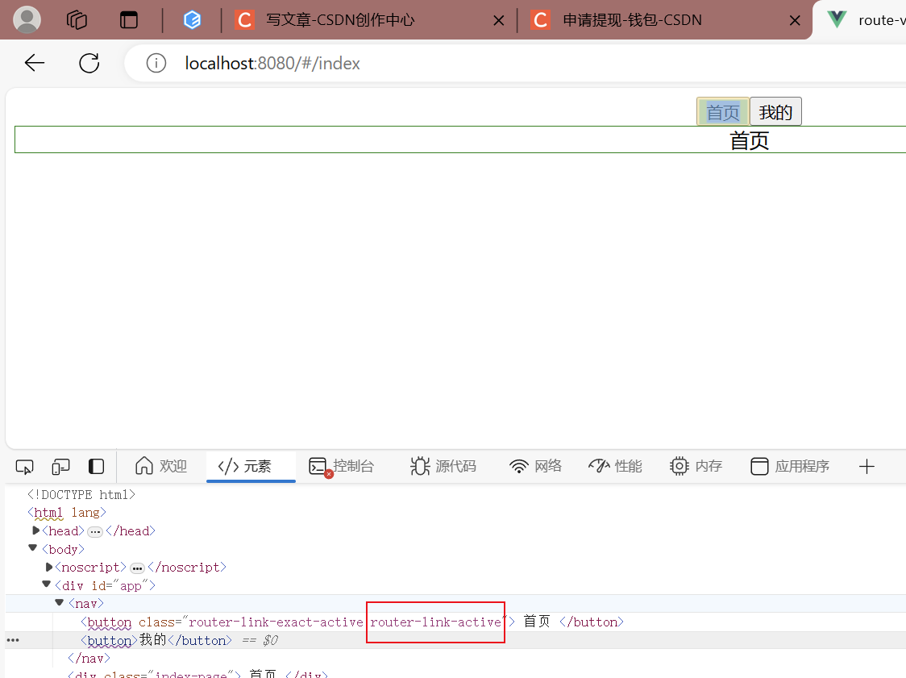Click the ellipsis badge inside noscript node
Image resolution: width=906 pixels, height=678 pixels.
click(137, 568)
